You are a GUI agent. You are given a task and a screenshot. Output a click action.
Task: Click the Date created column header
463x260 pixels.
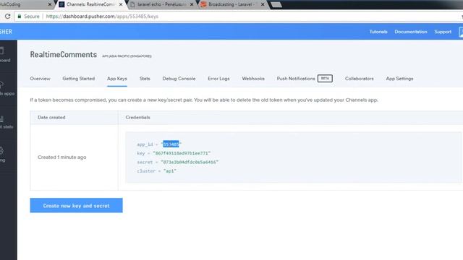51,117
